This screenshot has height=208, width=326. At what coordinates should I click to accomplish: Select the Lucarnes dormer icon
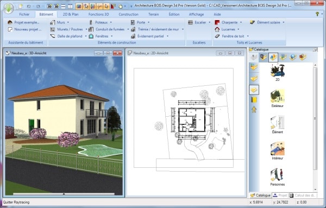(x=217, y=29)
